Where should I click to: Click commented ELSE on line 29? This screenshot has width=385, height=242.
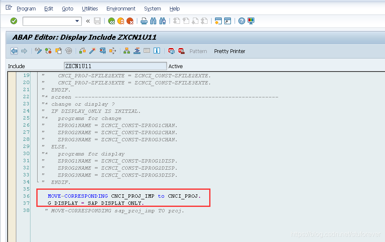tap(59, 147)
